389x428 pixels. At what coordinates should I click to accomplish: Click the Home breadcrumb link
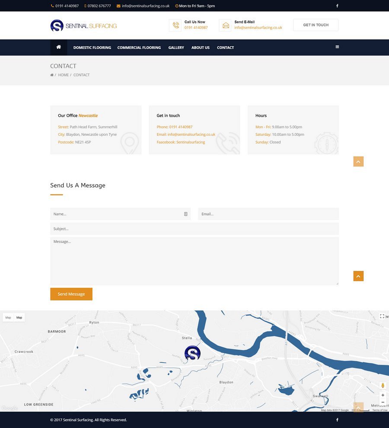tap(64, 75)
